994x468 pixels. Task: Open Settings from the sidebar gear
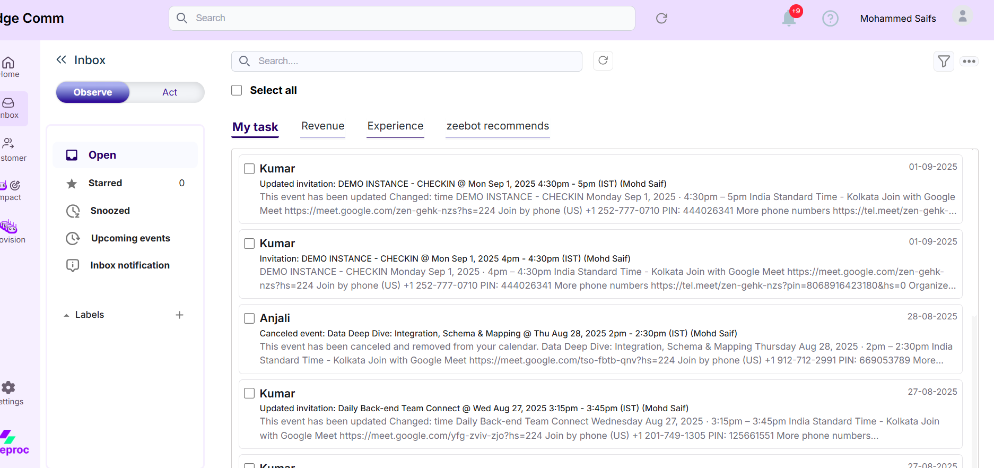tap(9, 388)
